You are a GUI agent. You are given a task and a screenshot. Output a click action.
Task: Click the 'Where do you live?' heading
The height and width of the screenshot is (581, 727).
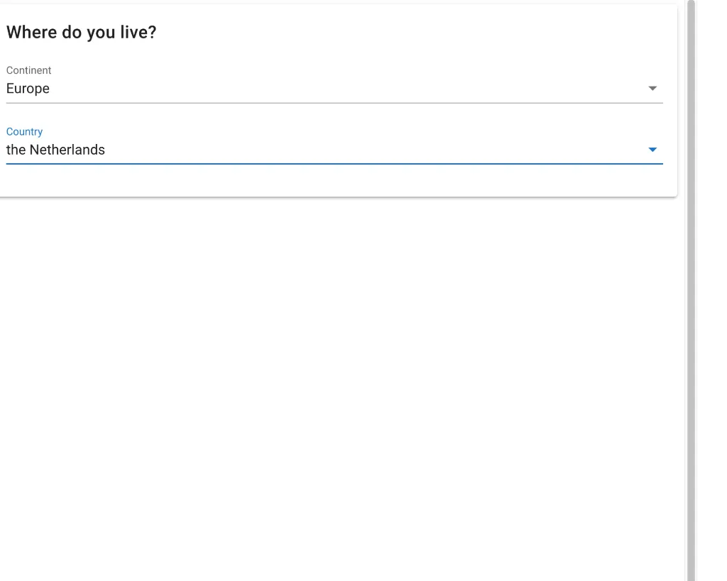tap(81, 33)
